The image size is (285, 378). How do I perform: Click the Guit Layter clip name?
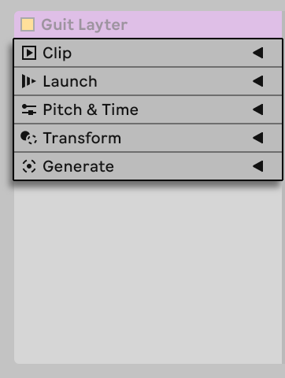pyautogui.click(x=84, y=25)
